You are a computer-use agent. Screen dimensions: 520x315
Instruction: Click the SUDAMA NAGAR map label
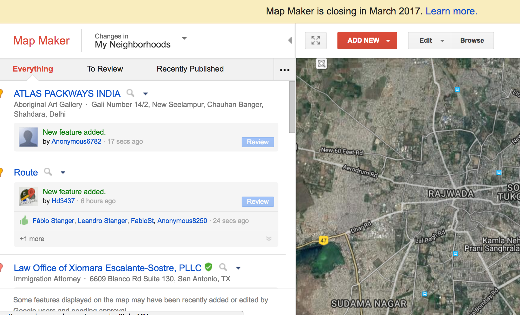(x=369, y=304)
